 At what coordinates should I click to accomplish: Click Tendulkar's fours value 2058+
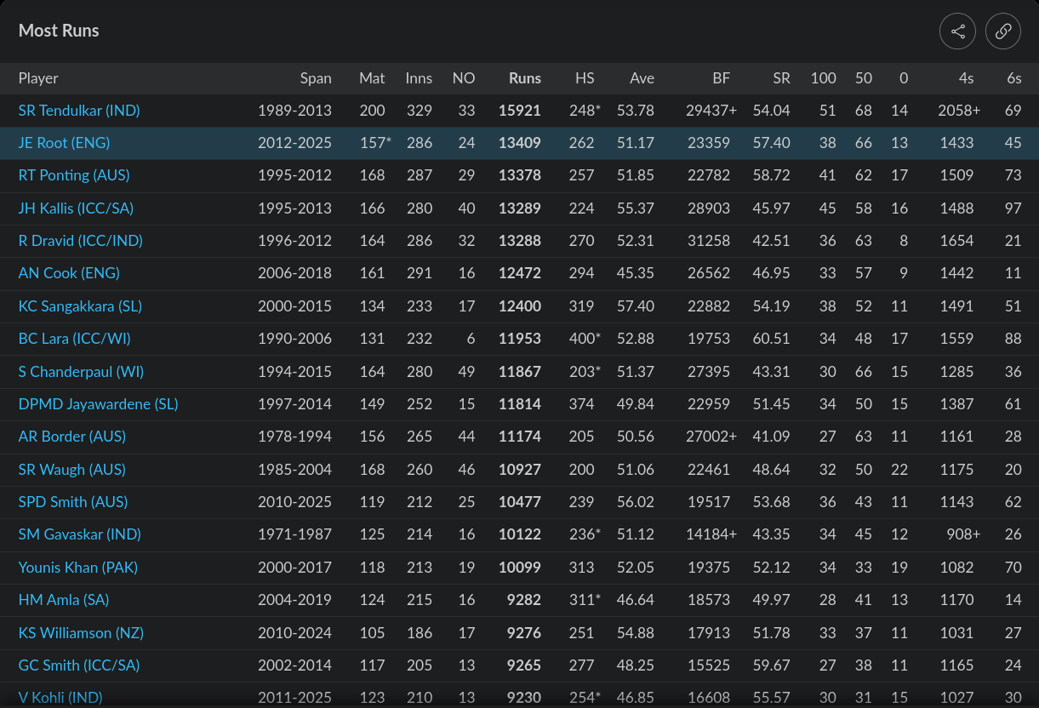(x=959, y=111)
